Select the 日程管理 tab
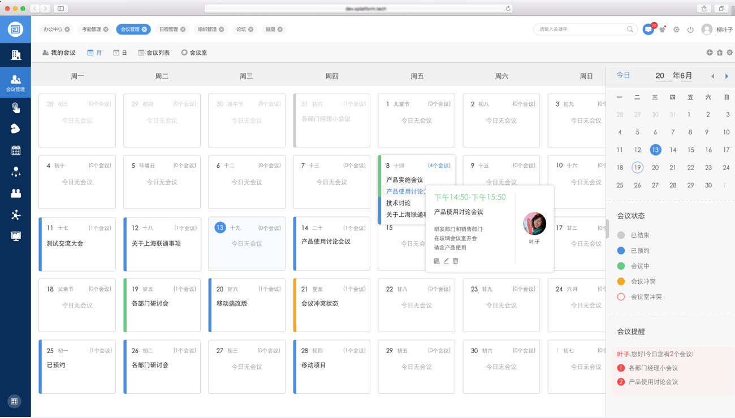The image size is (735, 418). click(x=168, y=29)
